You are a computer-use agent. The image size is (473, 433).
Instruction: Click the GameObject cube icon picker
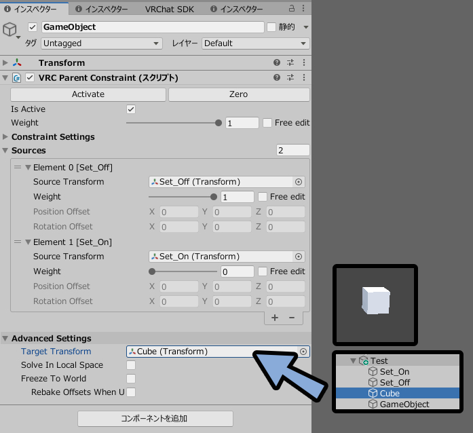pyautogui.click(x=11, y=30)
